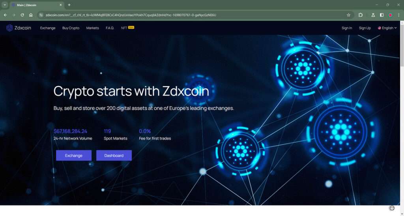Bookmark this page with the star icon
The height and width of the screenshot is (216, 404).
[x=349, y=15]
